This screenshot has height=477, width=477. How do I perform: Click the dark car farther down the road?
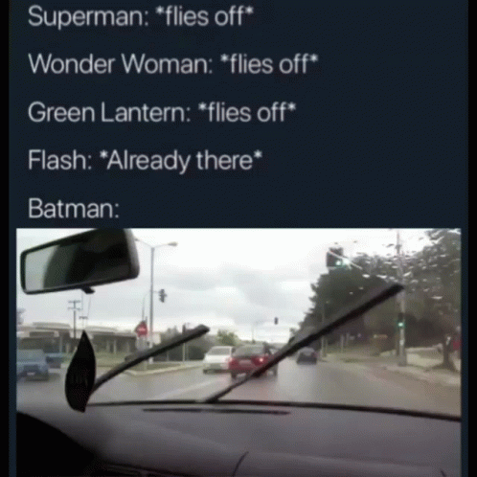(x=307, y=355)
